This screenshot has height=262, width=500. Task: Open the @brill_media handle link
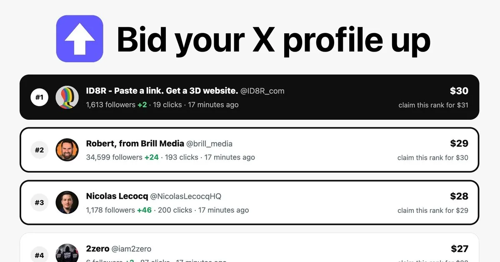210,143
